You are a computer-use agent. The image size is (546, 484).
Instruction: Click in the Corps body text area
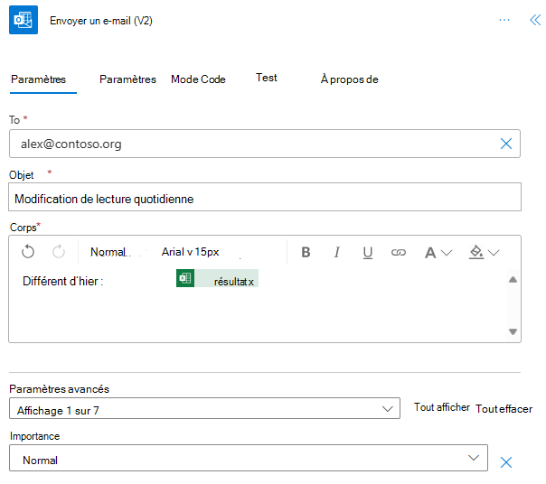[258, 305]
